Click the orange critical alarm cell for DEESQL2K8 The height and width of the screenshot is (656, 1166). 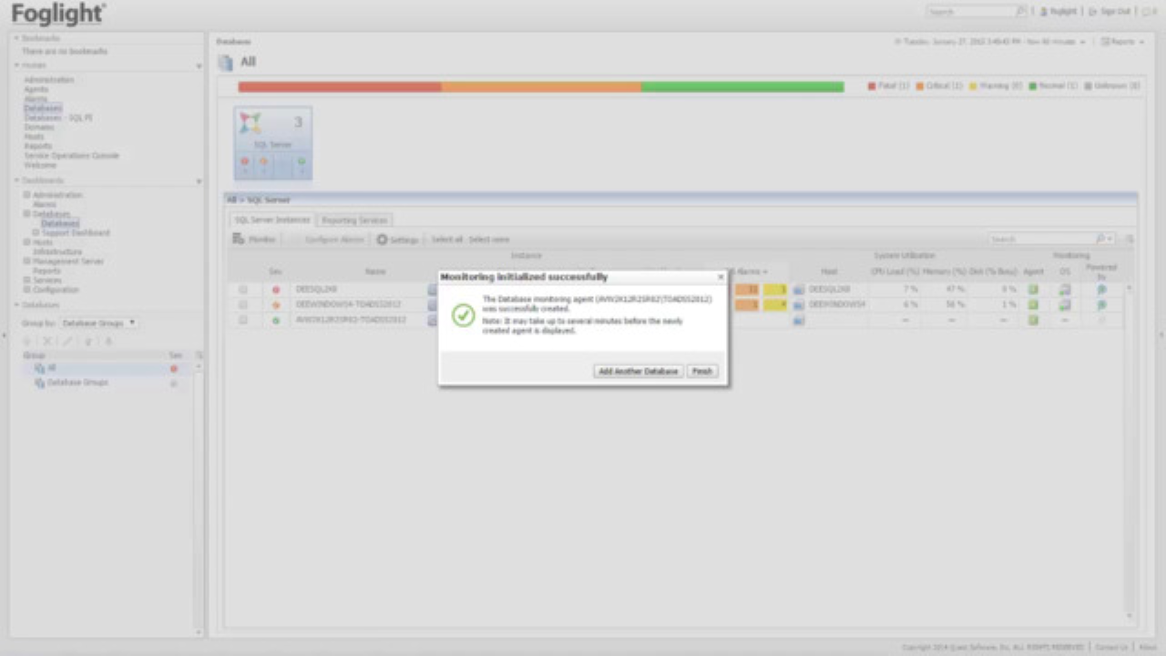(x=746, y=290)
